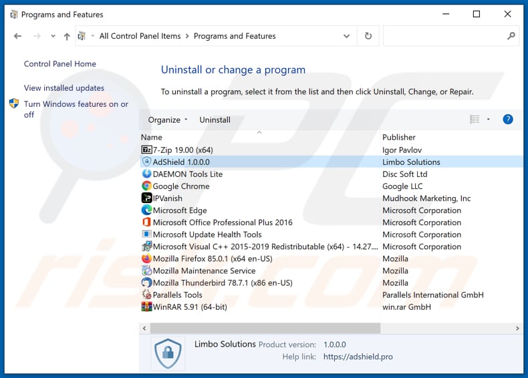Open Turn Windows features on or off
Screen dimensions: 528x378
pyautogui.click(x=76, y=109)
